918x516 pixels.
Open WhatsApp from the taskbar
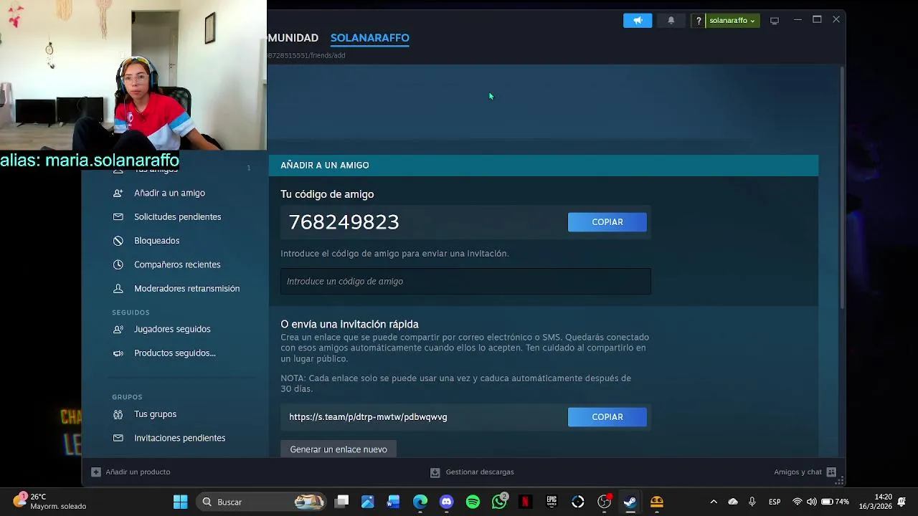(x=499, y=502)
